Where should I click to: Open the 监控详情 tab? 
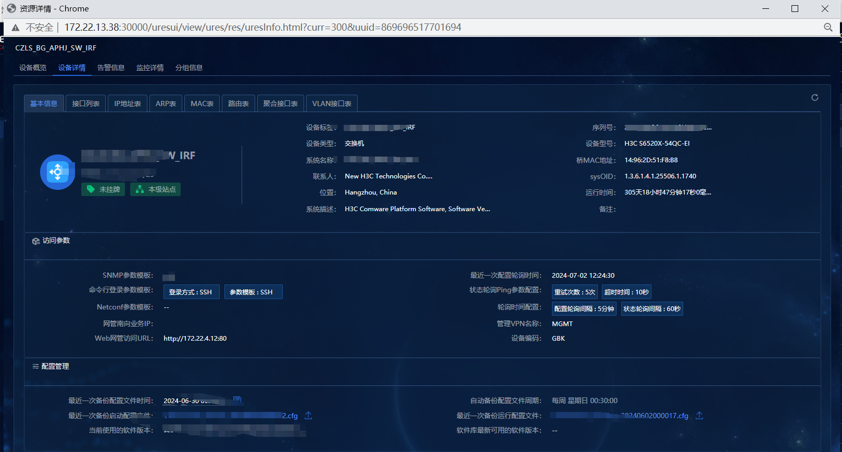point(150,68)
